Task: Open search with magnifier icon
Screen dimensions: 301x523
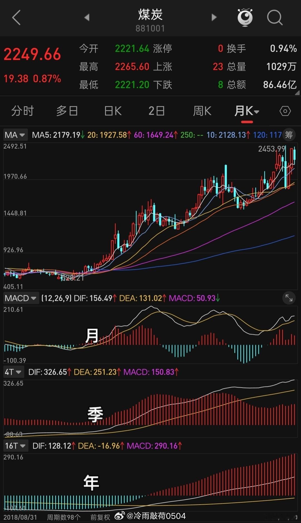Action: pyautogui.click(x=275, y=18)
